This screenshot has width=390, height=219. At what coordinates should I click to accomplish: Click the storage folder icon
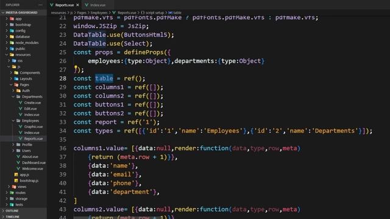tap(12, 199)
